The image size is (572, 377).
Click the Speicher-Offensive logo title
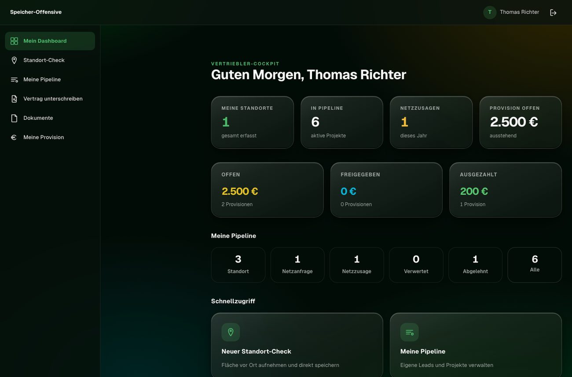(x=36, y=12)
